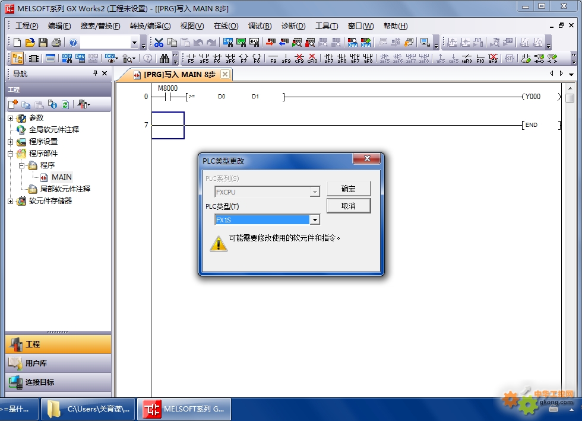Open the PLC类型 dropdown list
Viewport: 582px width, 421px height.
[x=315, y=220]
